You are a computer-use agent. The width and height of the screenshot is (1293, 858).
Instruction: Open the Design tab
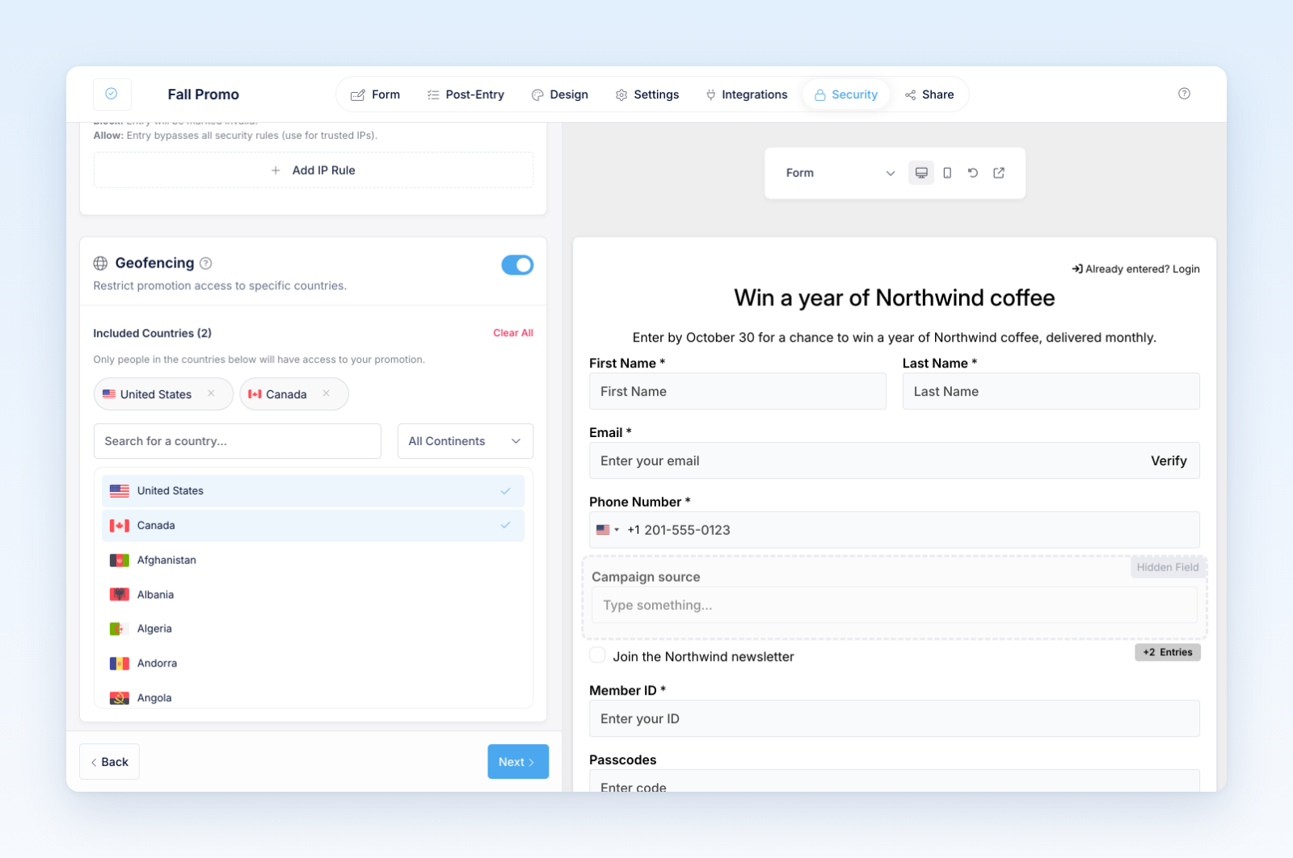pyautogui.click(x=560, y=95)
